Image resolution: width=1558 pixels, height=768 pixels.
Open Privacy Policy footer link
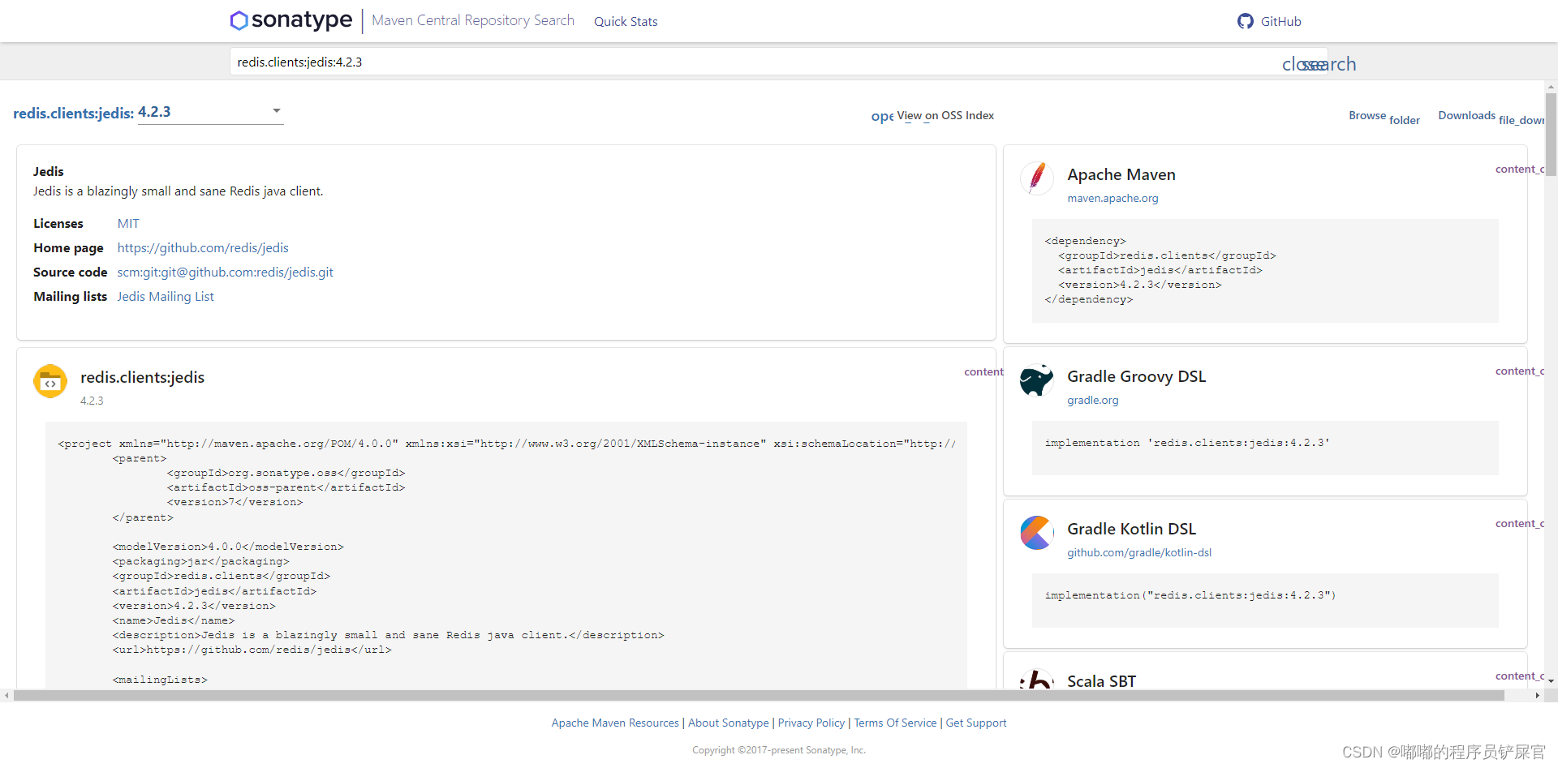tap(811, 723)
